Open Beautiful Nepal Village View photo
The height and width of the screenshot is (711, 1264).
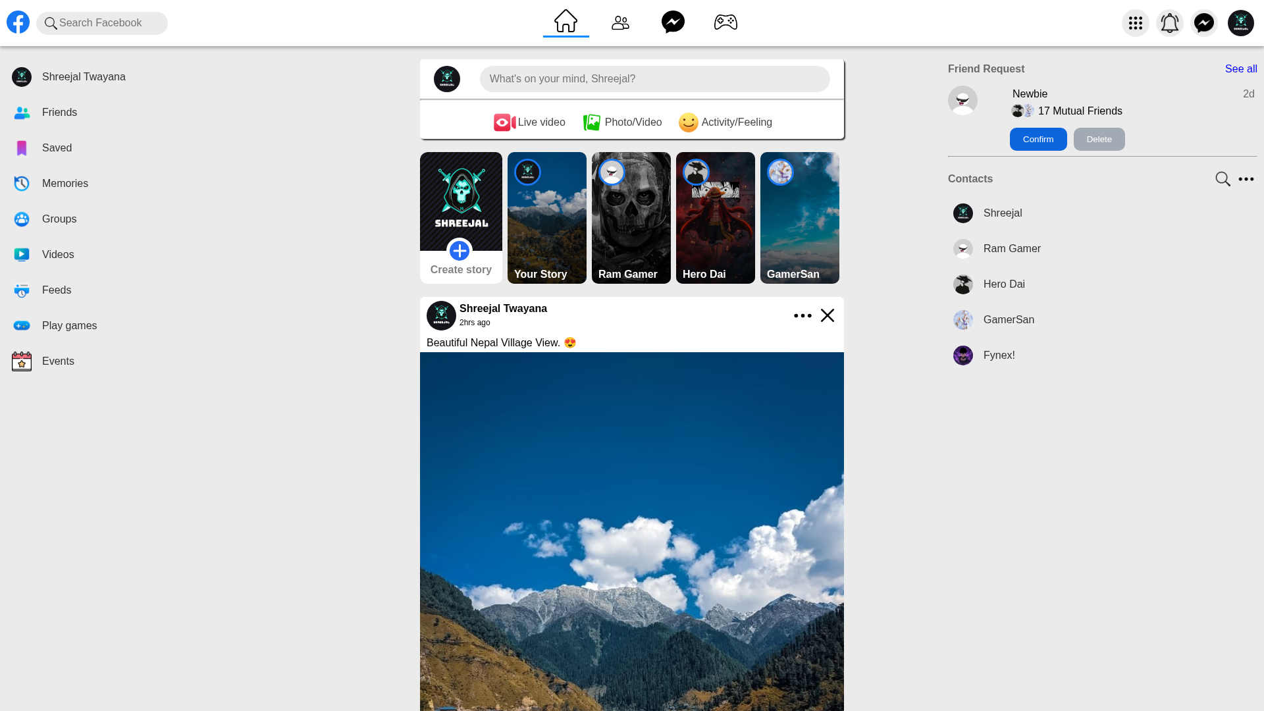(632, 531)
